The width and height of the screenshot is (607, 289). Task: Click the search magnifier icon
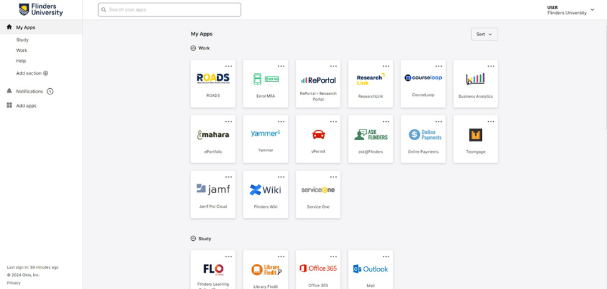pos(104,9)
